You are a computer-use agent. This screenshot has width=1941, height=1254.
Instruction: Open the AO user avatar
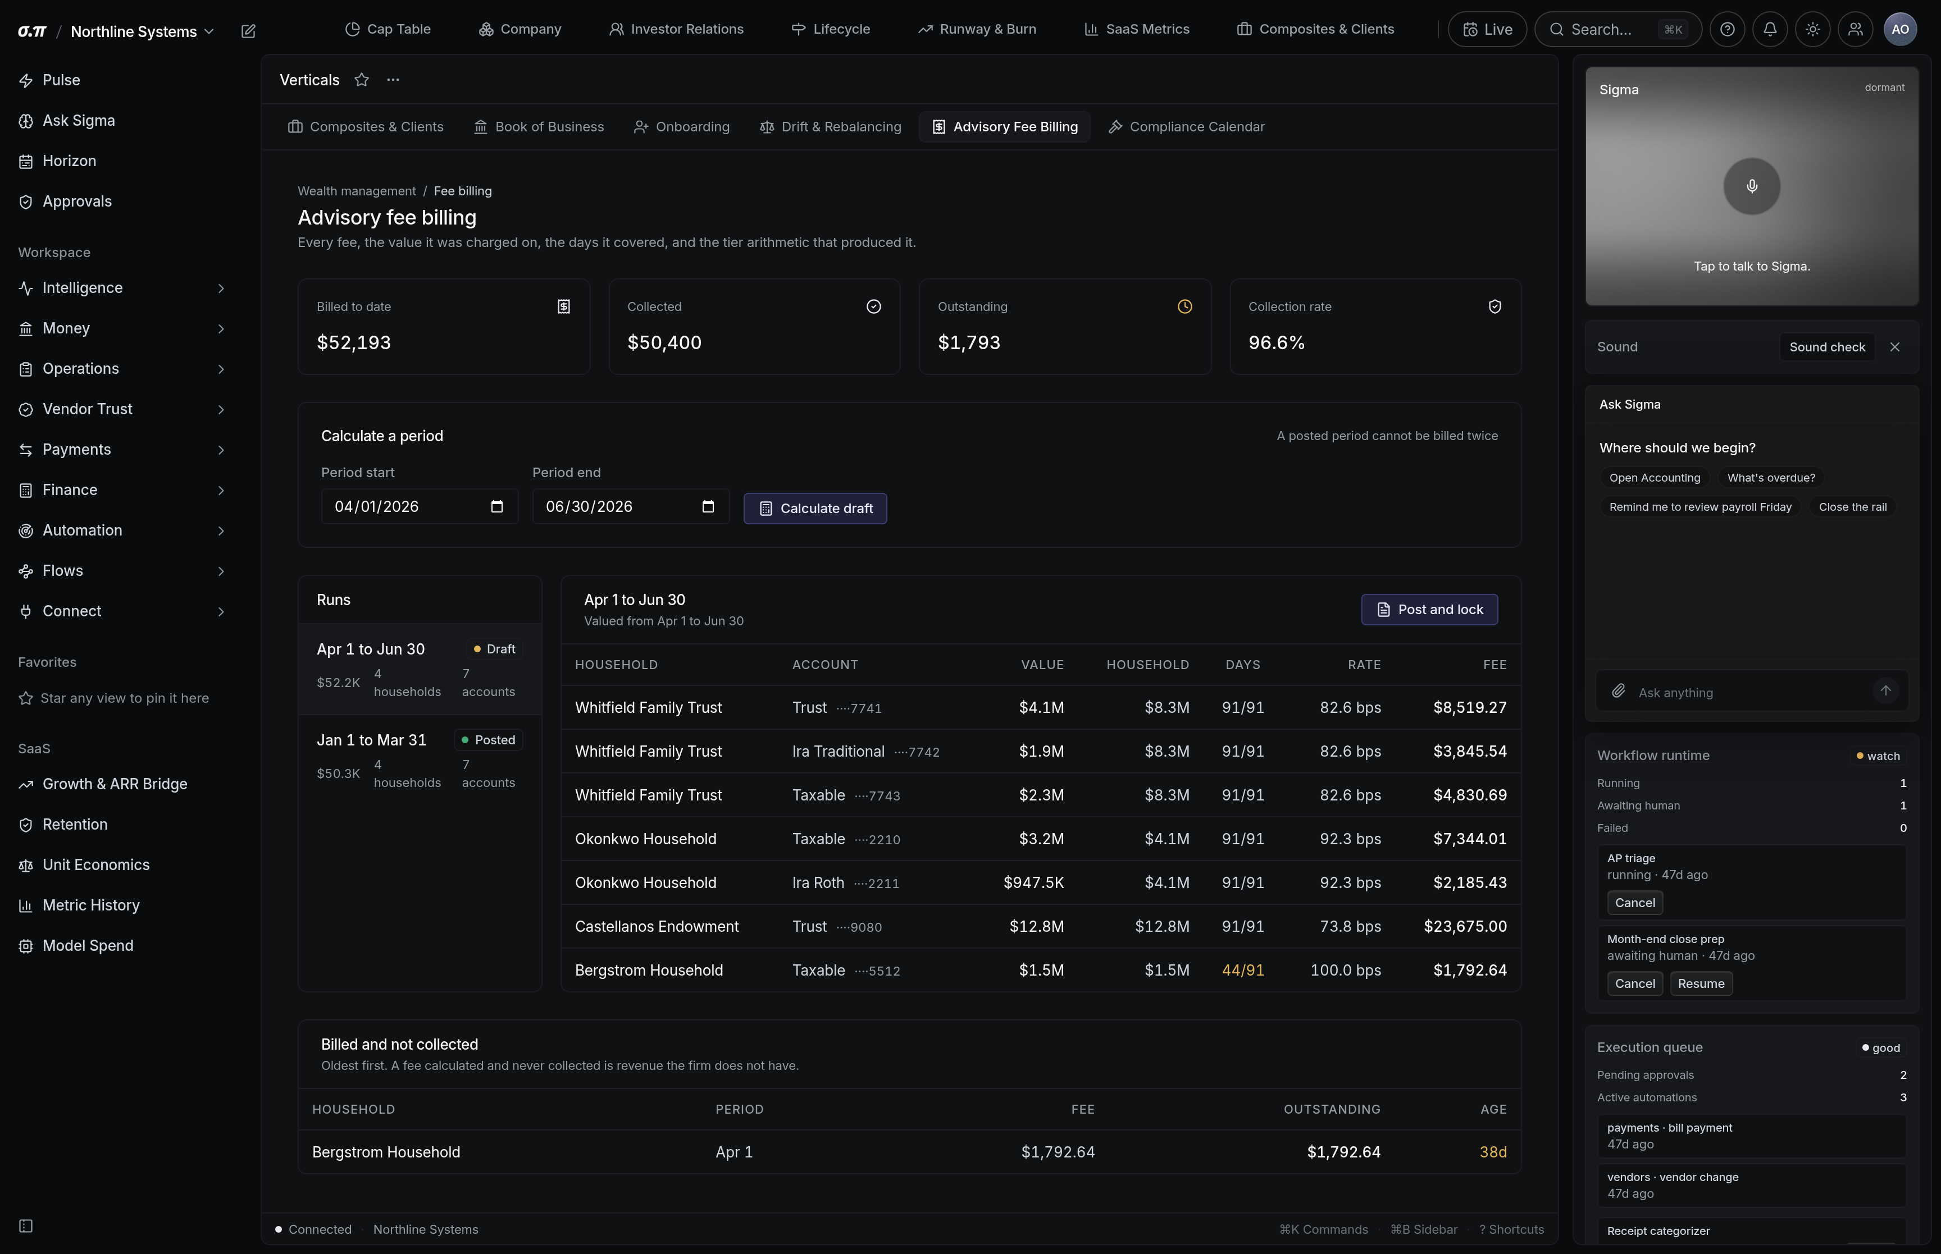(1899, 29)
